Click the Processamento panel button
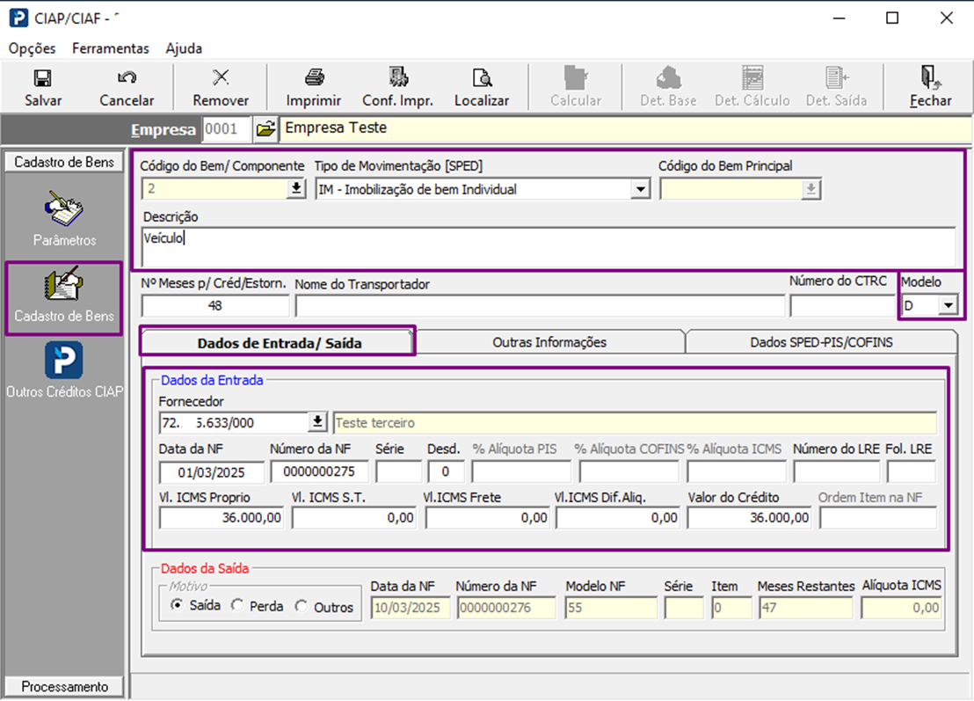The height and width of the screenshot is (701, 974). pyautogui.click(x=64, y=687)
